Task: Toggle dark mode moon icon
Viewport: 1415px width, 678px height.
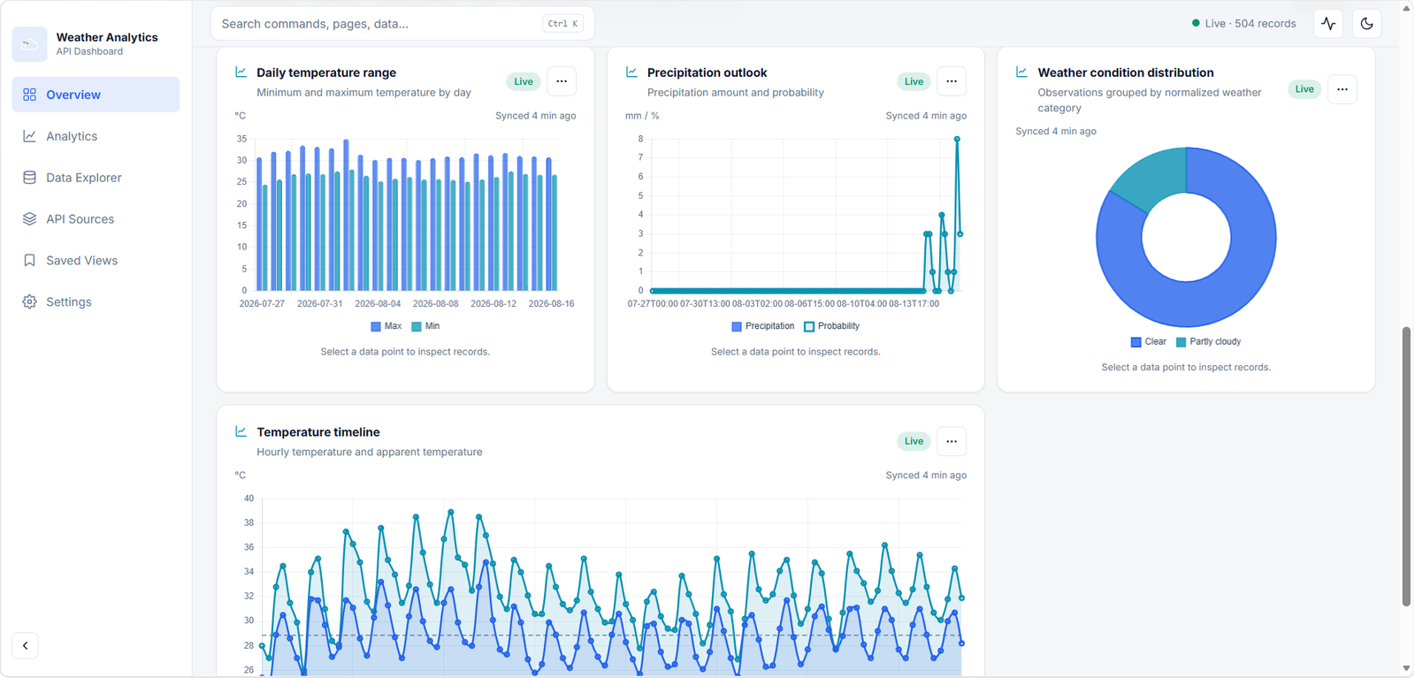Action: coord(1366,24)
